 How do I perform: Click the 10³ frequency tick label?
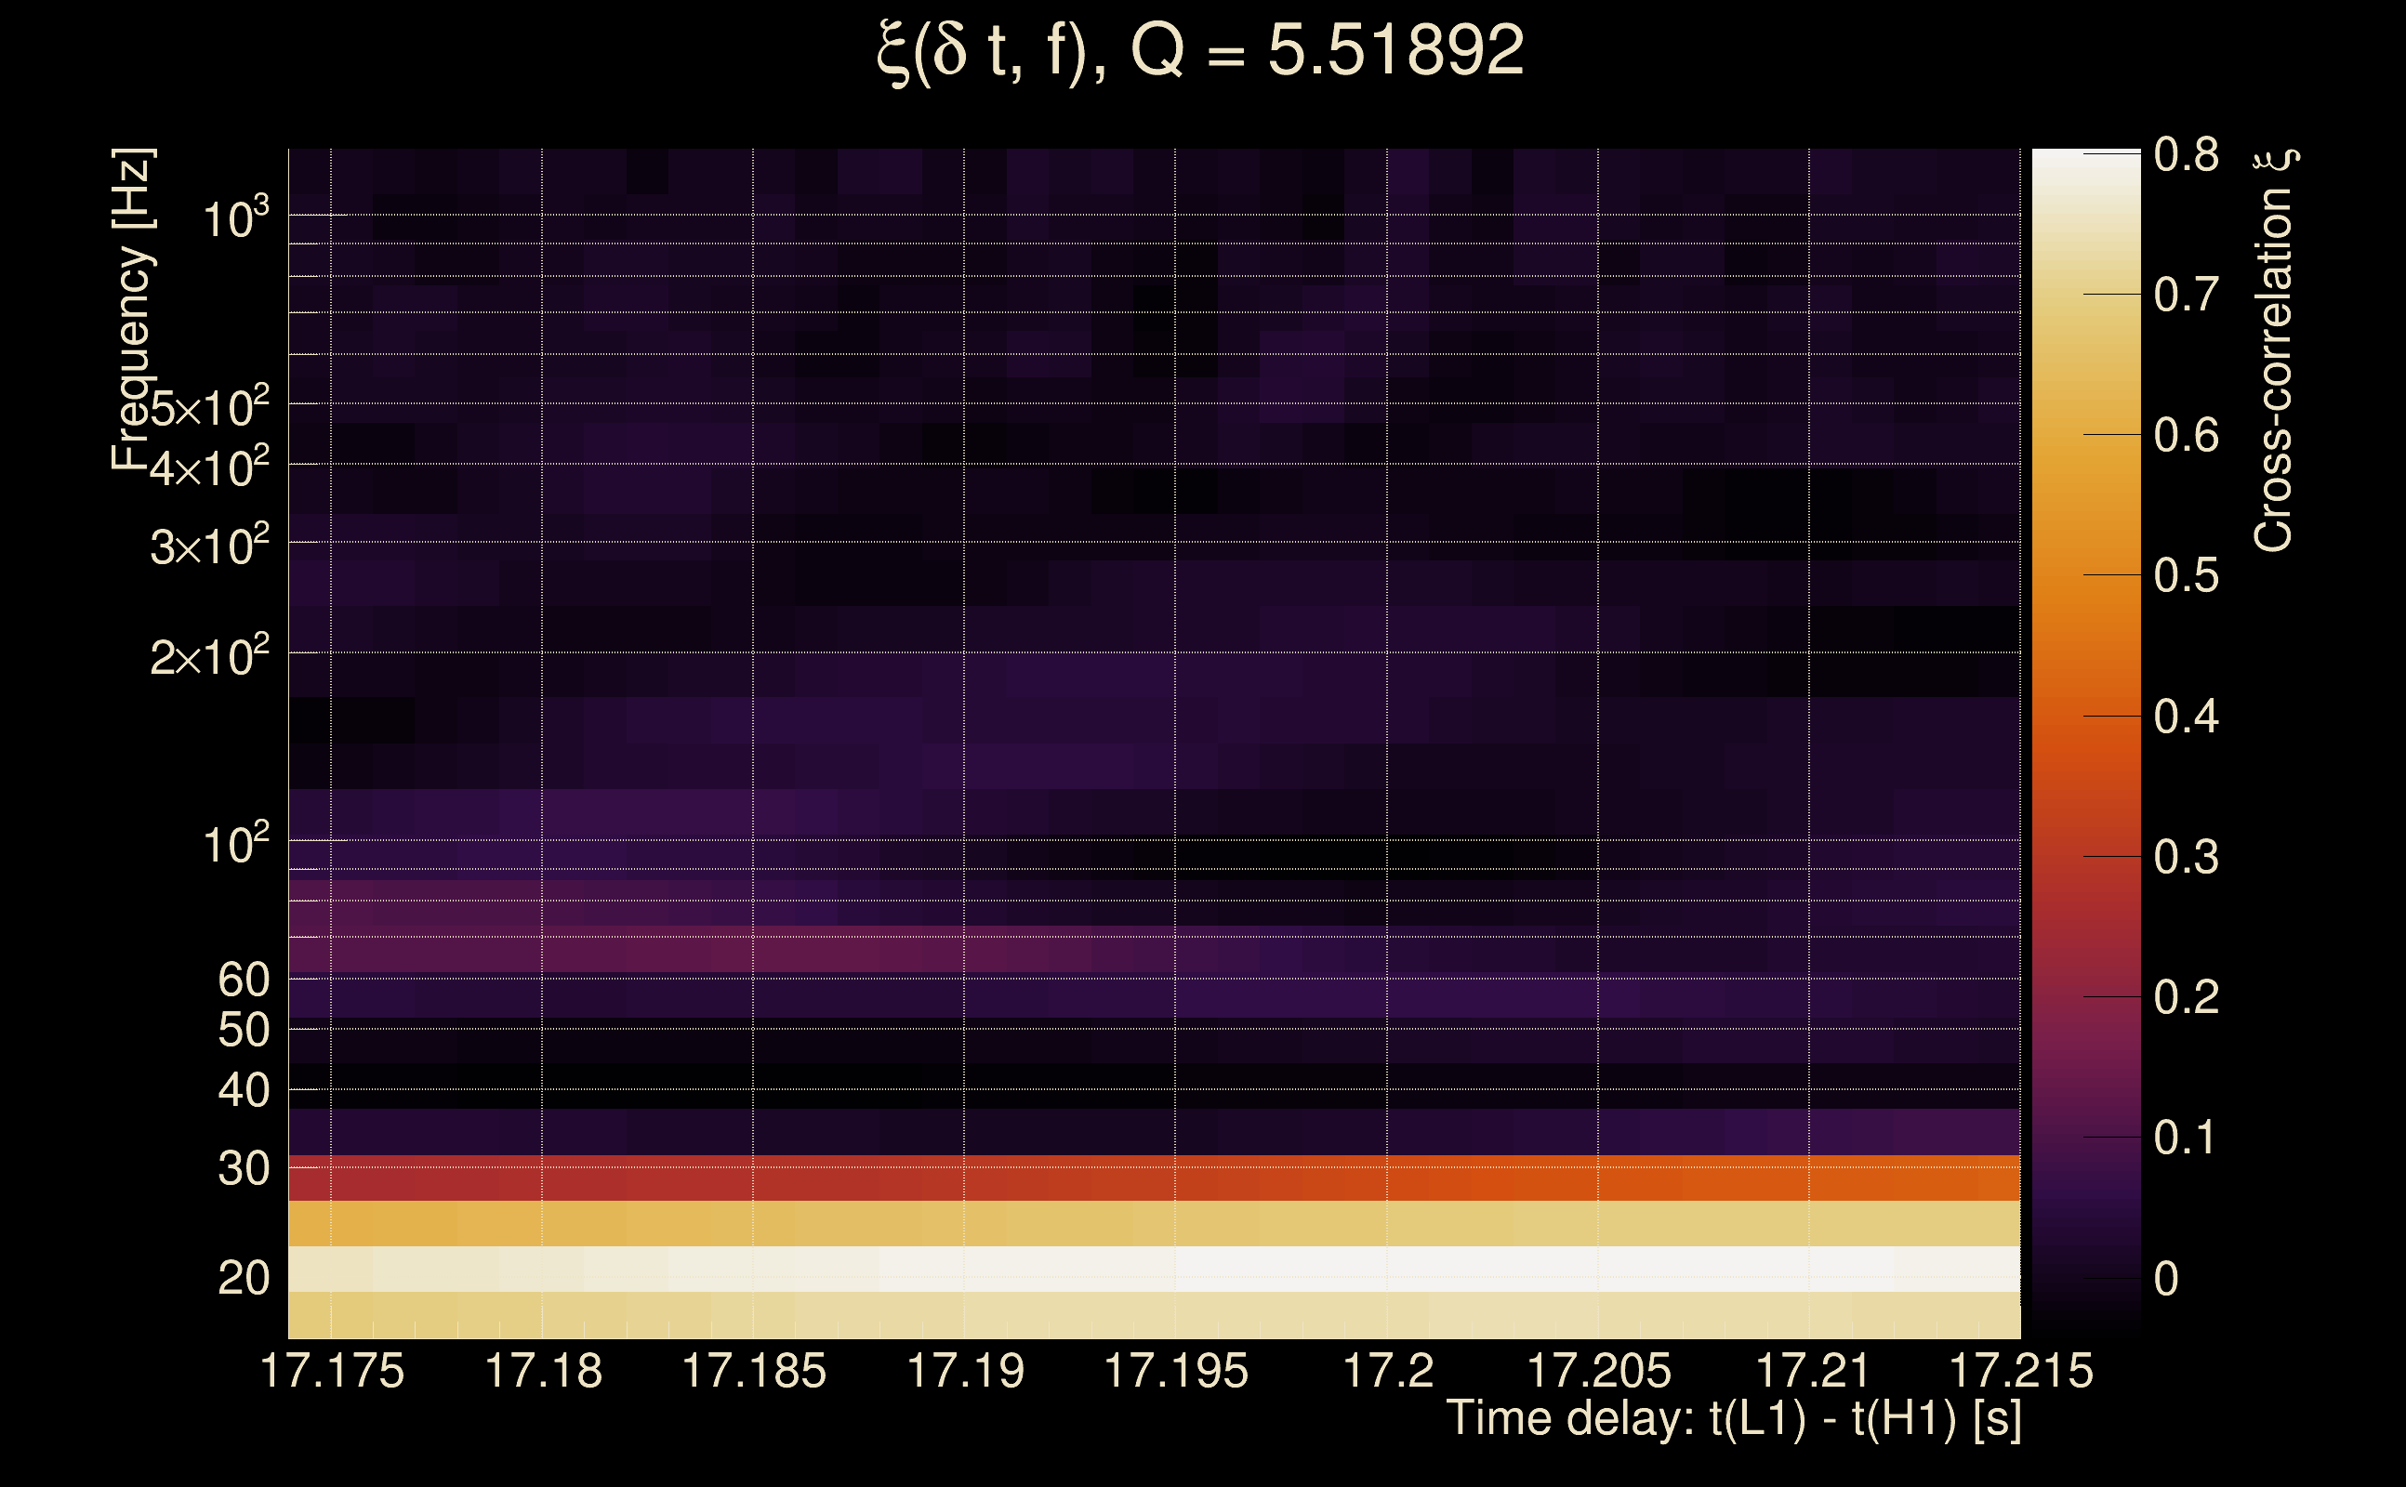click(x=235, y=218)
